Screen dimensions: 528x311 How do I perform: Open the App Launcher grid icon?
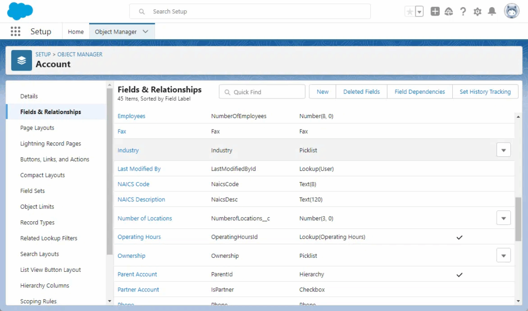click(x=15, y=31)
